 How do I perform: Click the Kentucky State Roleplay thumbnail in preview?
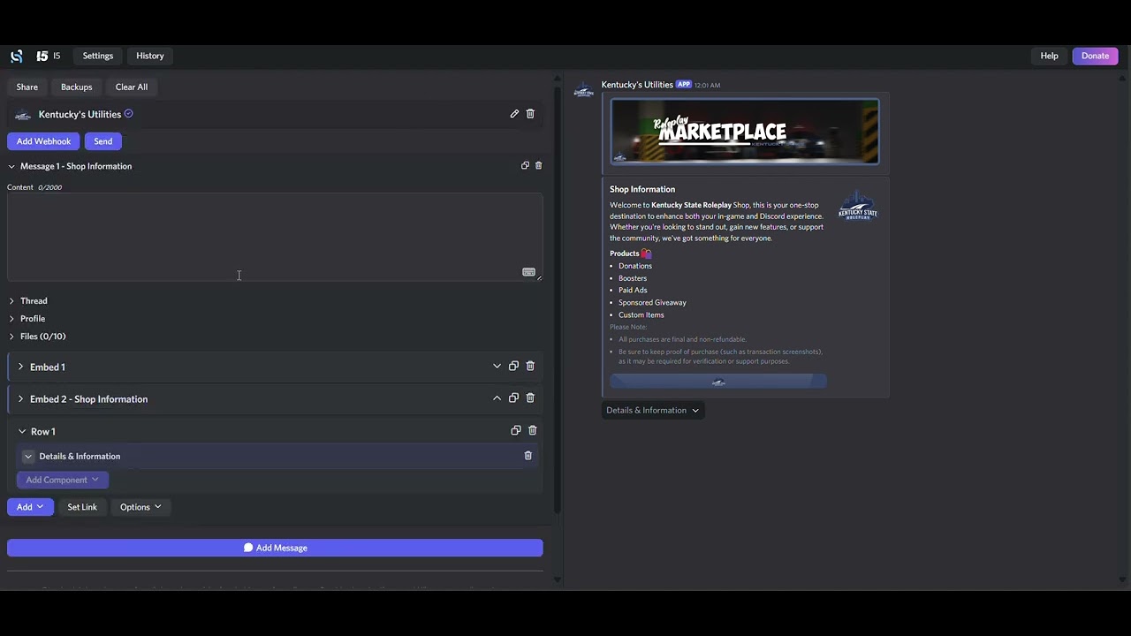(x=858, y=205)
